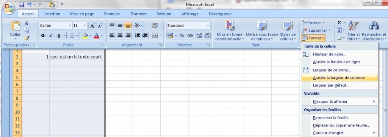Align text right
The width and height of the screenshot is (388, 137).
pos(128,35)
